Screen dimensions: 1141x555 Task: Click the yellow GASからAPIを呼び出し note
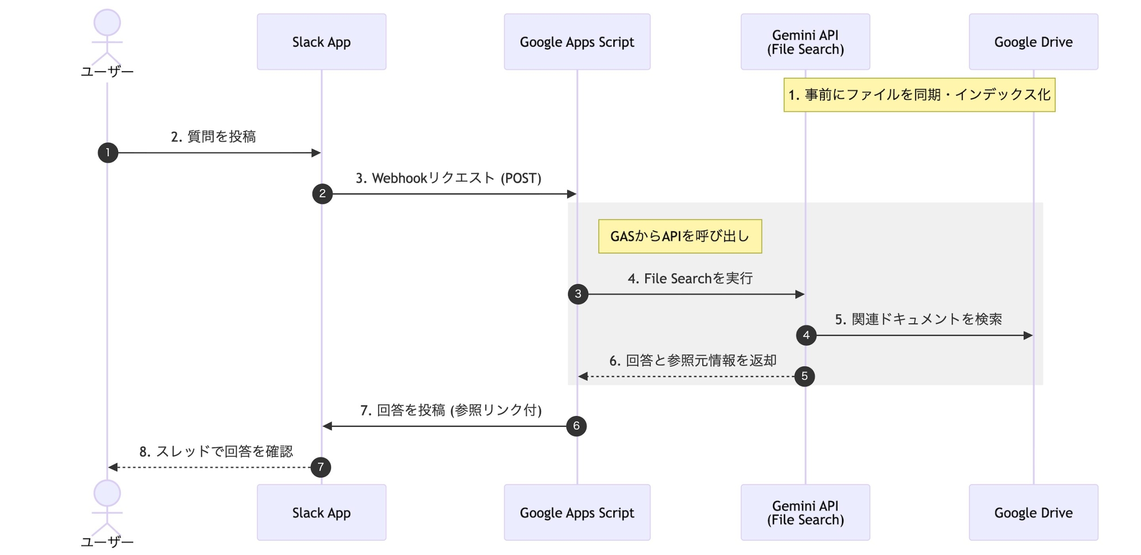point(680,236)
